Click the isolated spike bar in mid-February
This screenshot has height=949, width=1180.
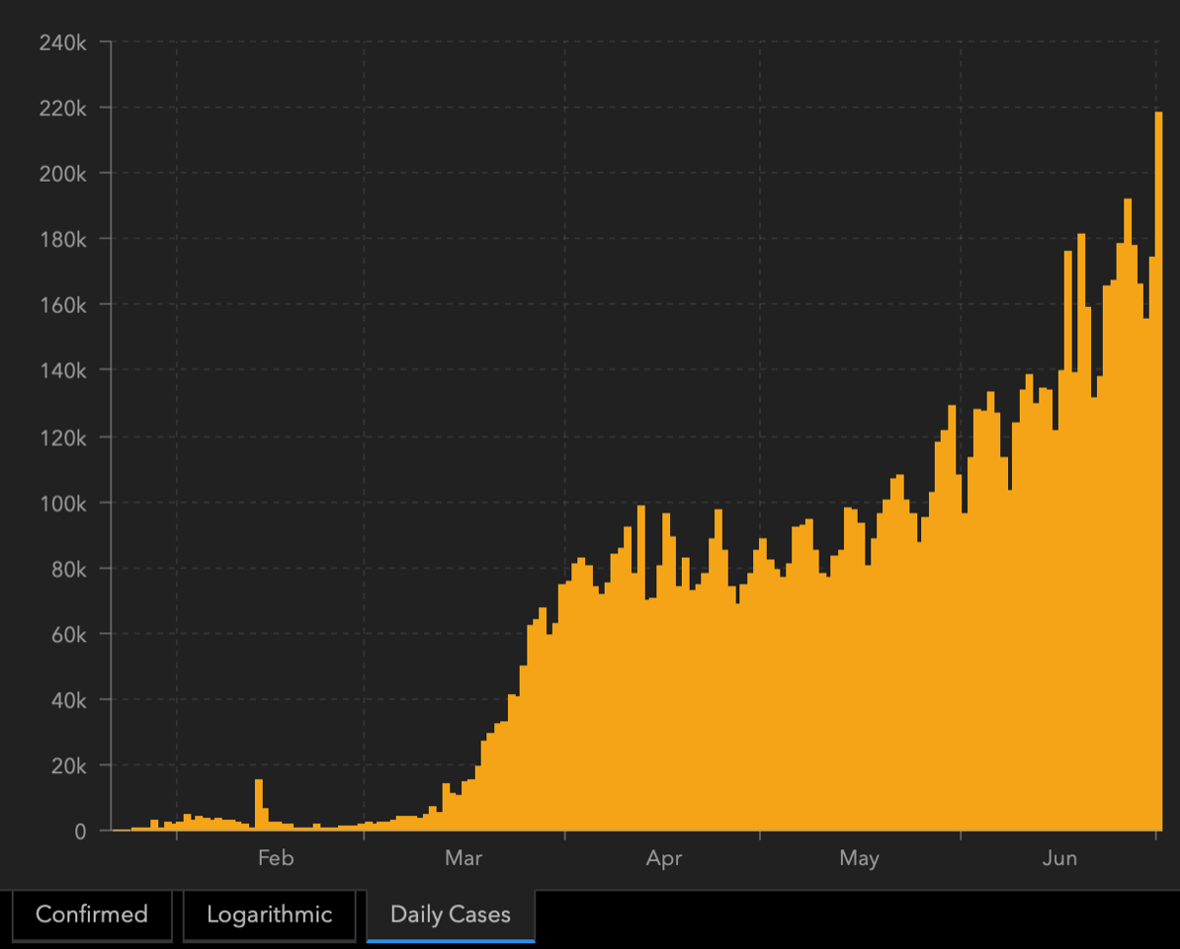[x=259, y=804]
